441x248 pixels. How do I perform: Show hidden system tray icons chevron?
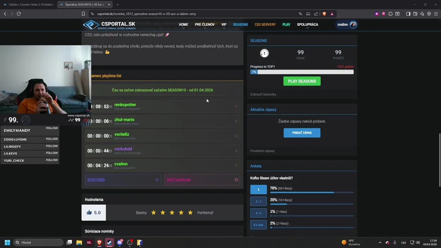pos(380,242)
